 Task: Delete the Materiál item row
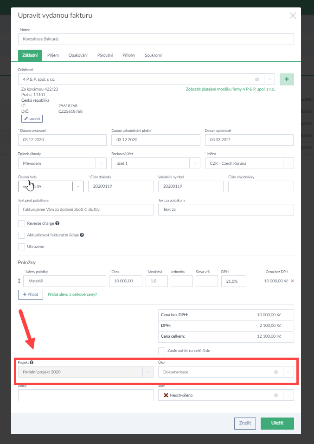pyautogui.click(x=292, y=281)
